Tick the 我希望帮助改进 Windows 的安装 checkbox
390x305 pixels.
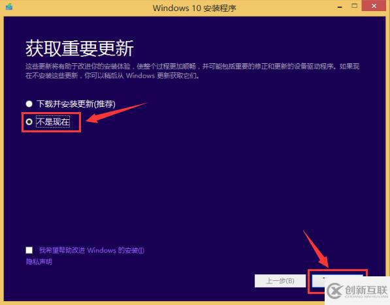[29, 250]
